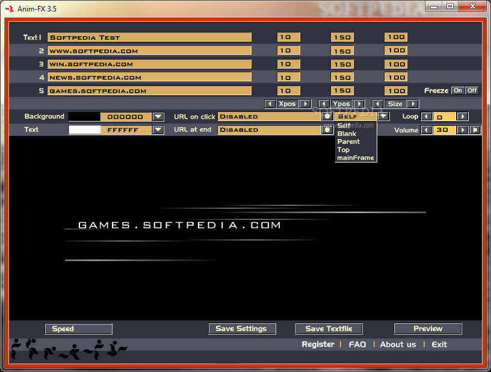Decrease Ypos with the left arrow
This screenshot has height=372, width=491.
(x=324, y=104)
